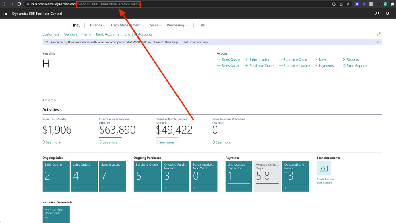396x223 pixels.
Task: Collapse the Activities section chevron
Action: tap(61, 110)
